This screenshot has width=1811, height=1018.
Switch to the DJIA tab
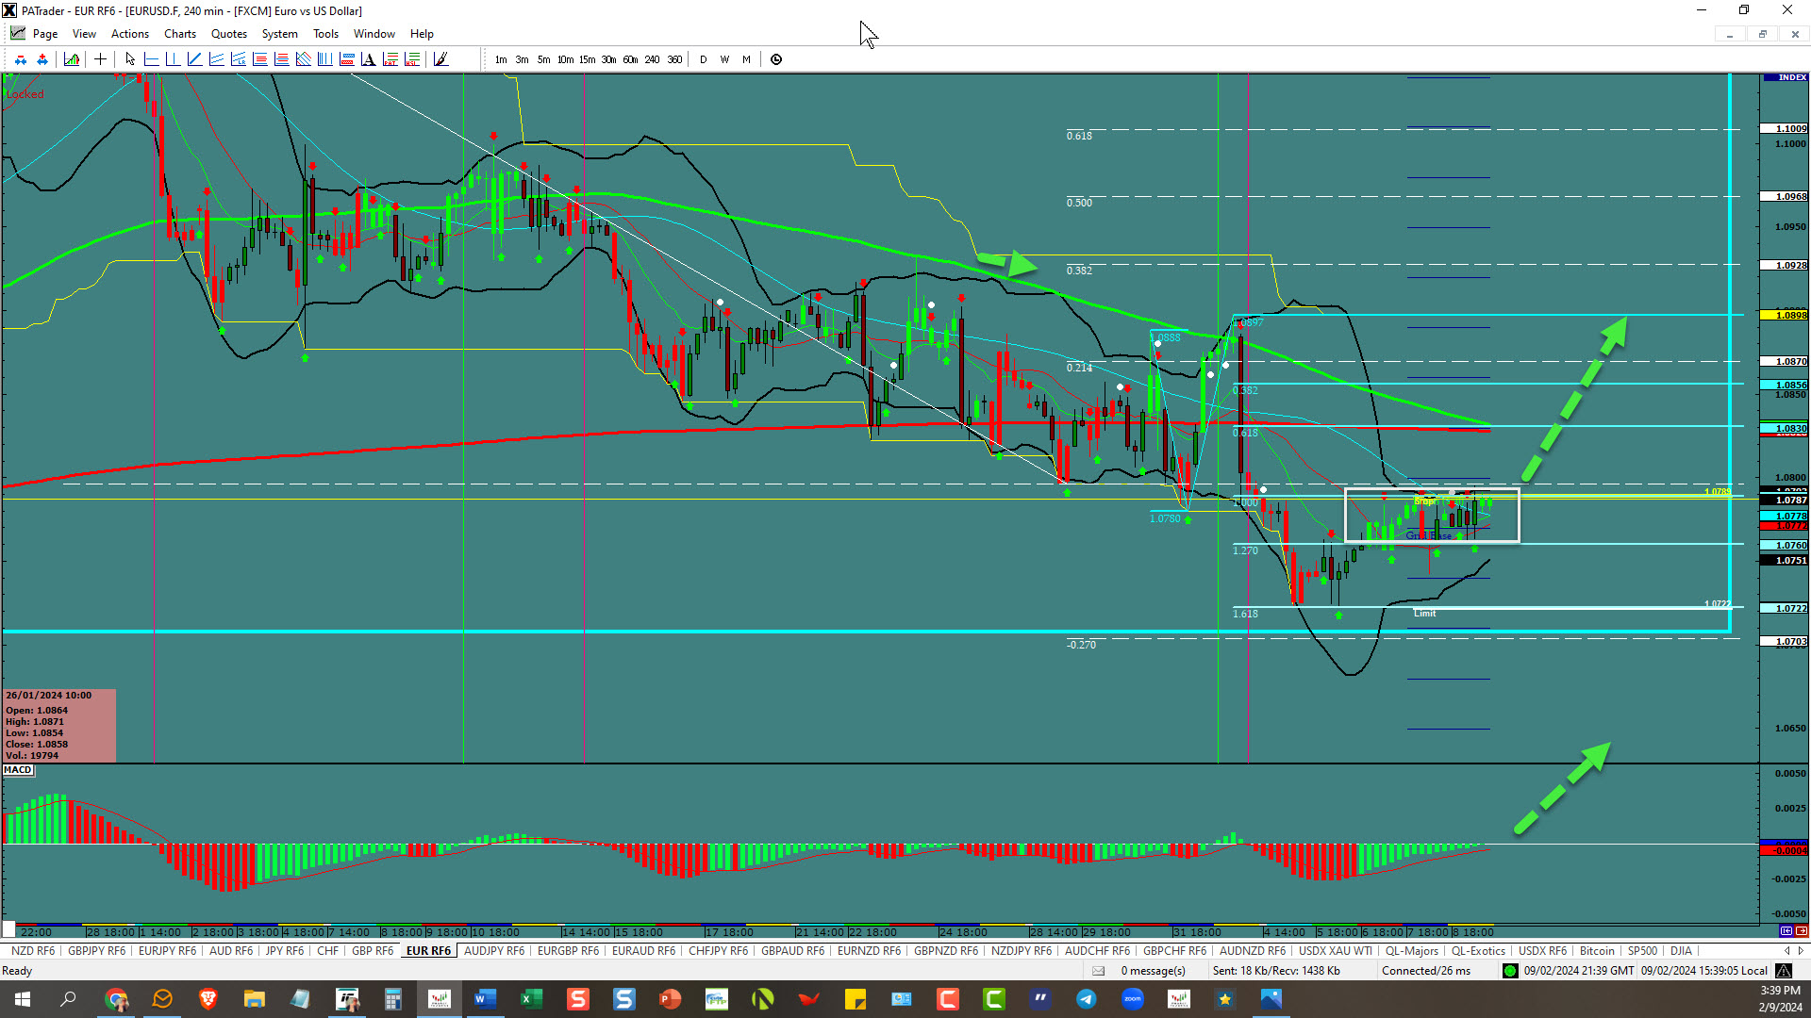pos(1681,951)
